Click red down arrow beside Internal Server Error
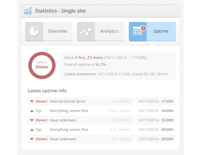 [x=32, y=101]
